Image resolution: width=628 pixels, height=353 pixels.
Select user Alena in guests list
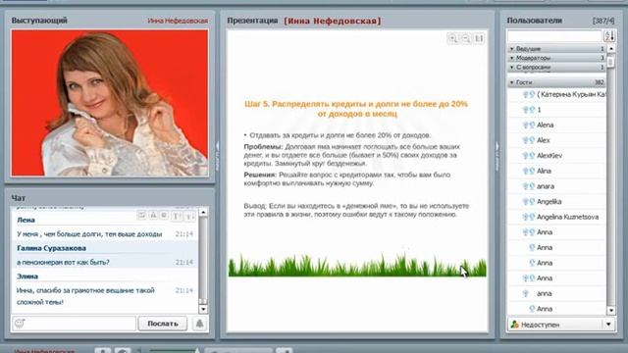[546, 126]
